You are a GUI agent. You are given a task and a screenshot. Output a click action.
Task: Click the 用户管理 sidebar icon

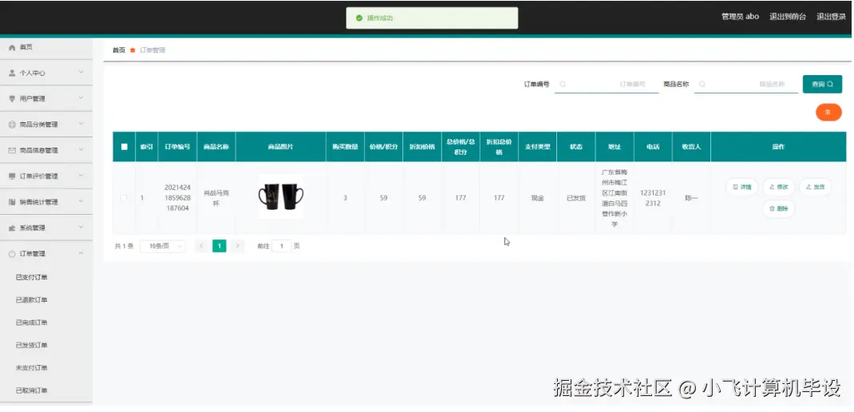[12, 99]
